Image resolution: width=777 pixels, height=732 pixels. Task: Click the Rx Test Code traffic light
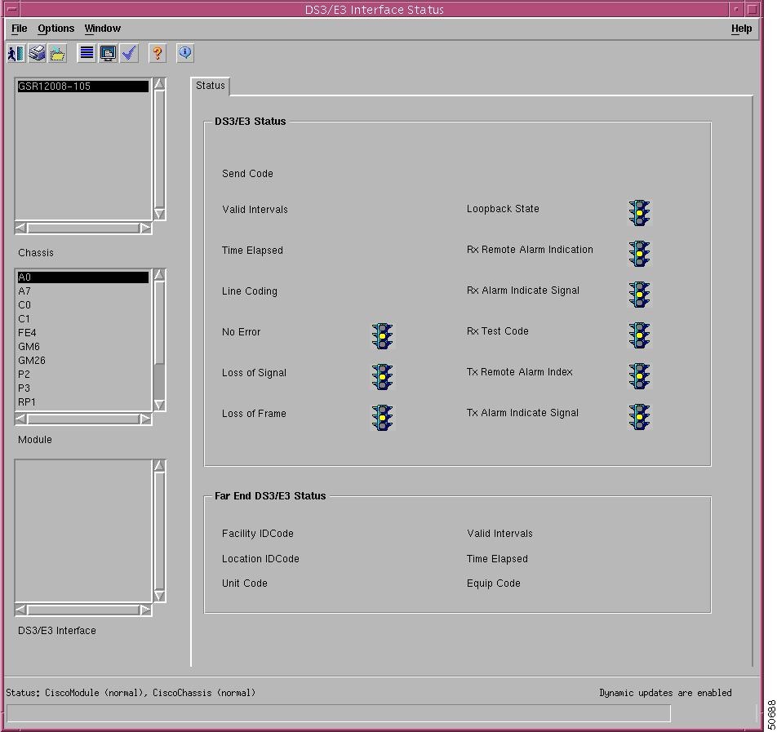pos(639,335)
